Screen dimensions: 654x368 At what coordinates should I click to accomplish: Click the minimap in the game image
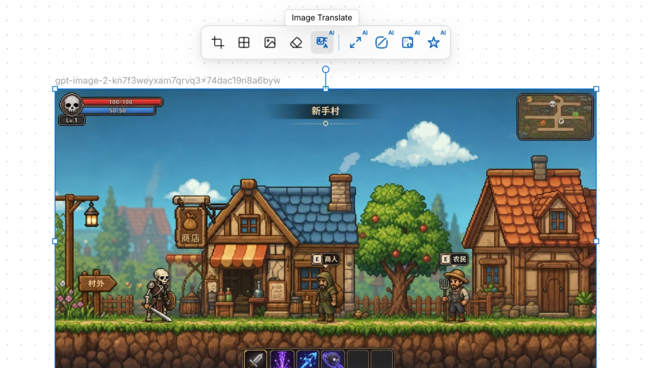pyautogui.click(x=555, y=117)
